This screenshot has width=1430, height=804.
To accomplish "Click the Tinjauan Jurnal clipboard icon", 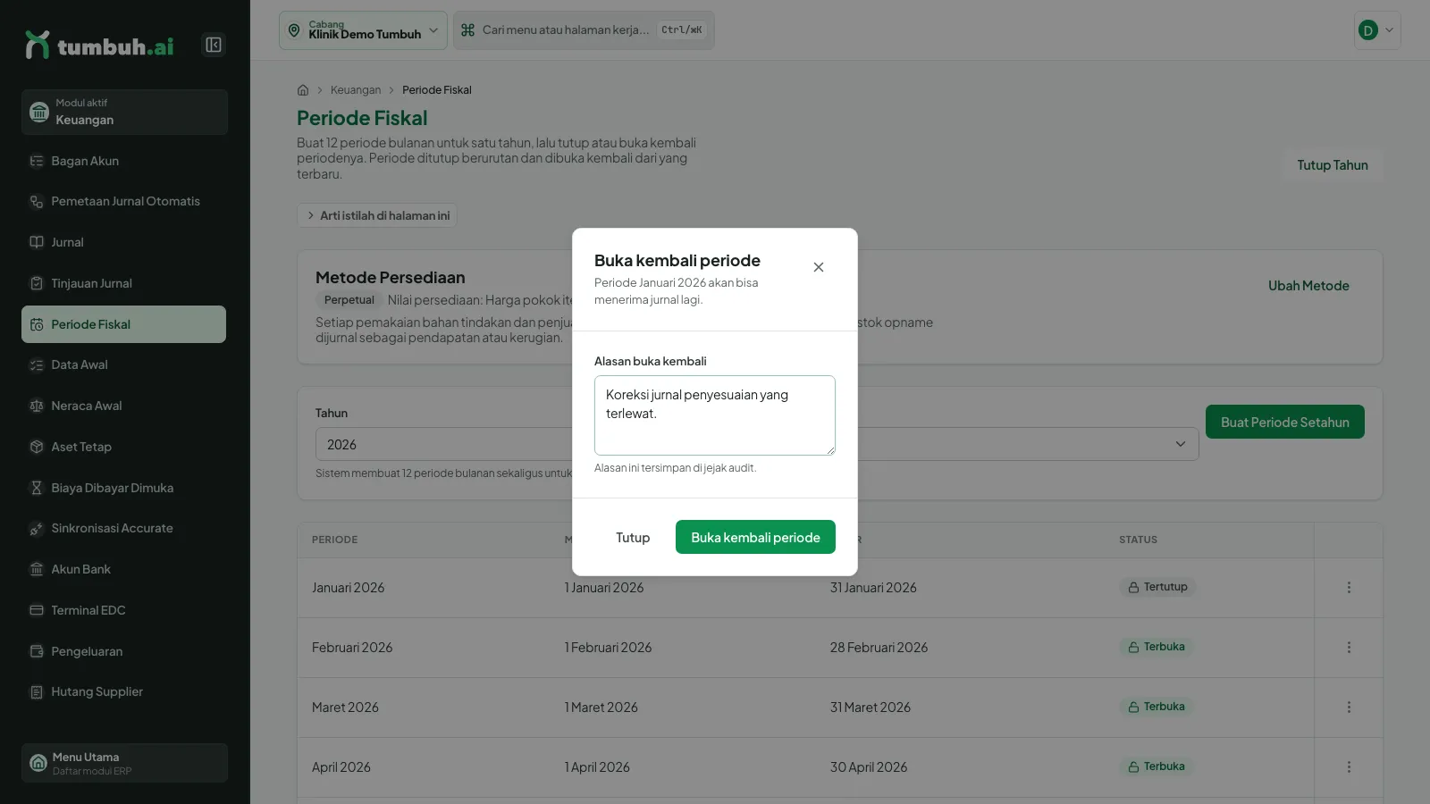I will pyautogui.click(x=37, y=283).
